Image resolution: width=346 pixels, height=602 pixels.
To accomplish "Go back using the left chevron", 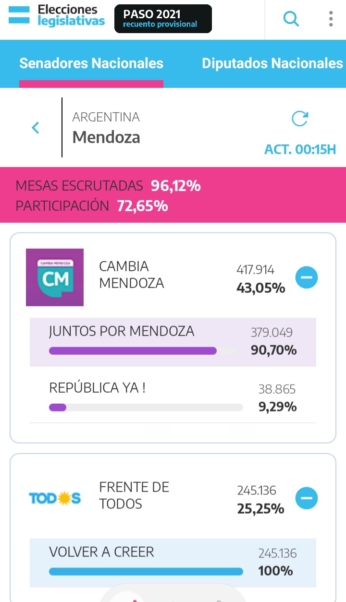I will pyautogui.click(x=35, y=128).
